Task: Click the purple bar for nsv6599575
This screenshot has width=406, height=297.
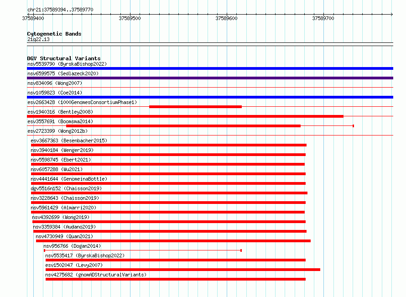Action: coord(210,78)
